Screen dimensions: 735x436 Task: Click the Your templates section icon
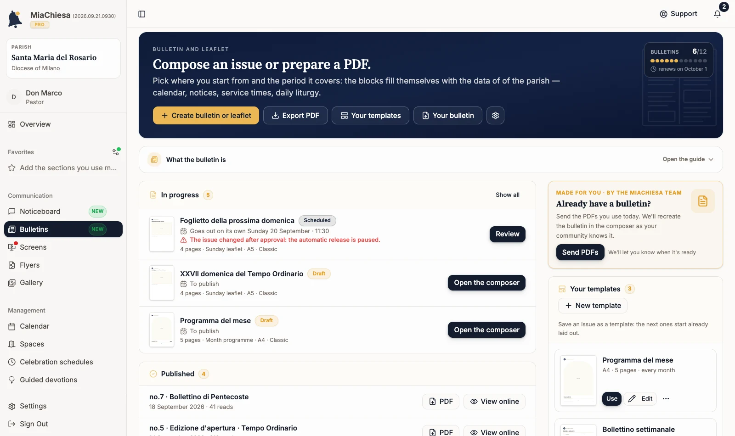562,289
